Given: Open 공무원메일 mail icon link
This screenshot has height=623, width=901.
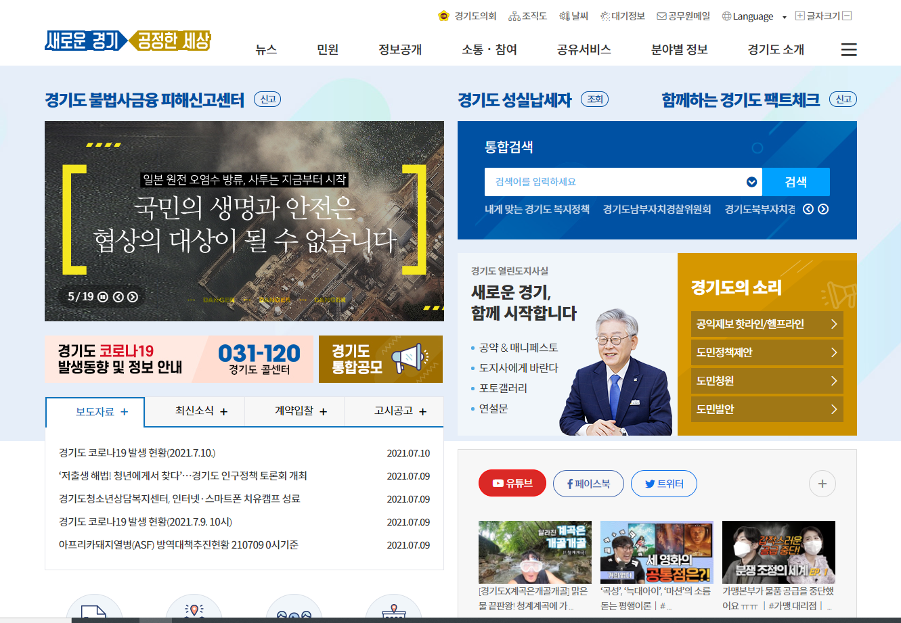Looking at the screenshot, I should point(683,16).
